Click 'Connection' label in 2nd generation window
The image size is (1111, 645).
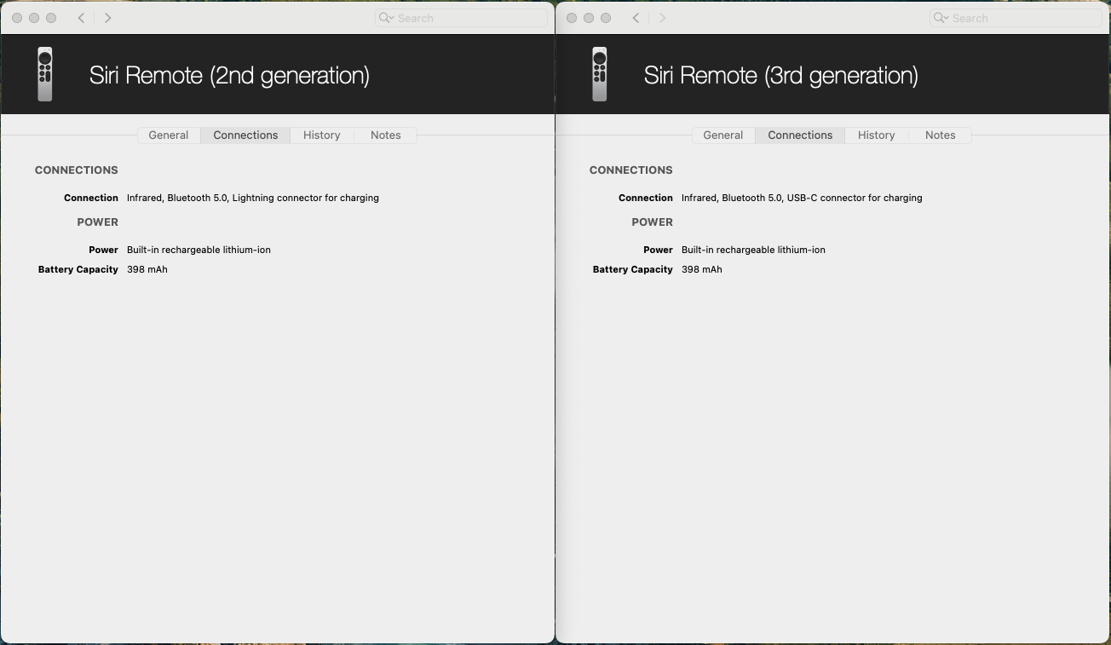point(90,198)
